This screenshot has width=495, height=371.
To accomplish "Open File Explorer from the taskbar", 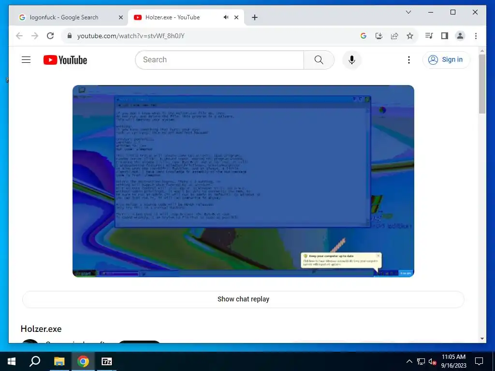I will [x=59, y=361].
